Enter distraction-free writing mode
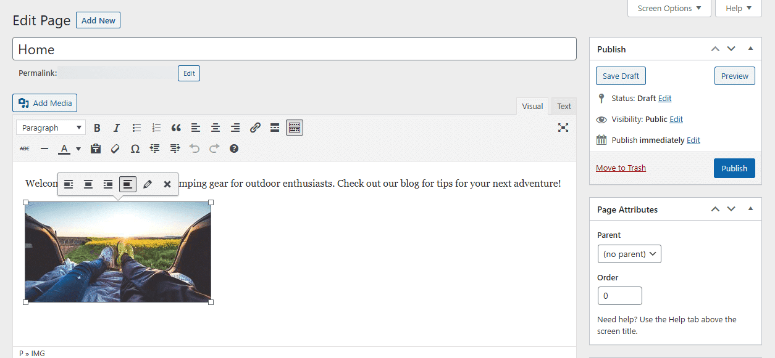The image size is (775, 358). click(x=563, y=128)
